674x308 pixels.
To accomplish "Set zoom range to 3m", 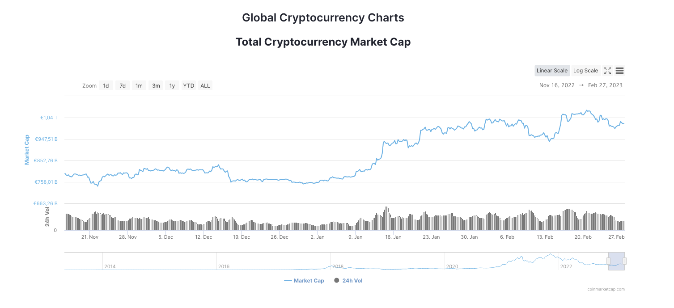I will (x=156, y=86).
